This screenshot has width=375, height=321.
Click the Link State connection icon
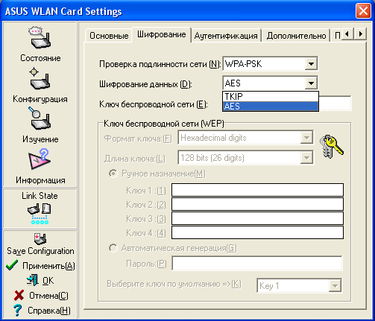[40, 214]
